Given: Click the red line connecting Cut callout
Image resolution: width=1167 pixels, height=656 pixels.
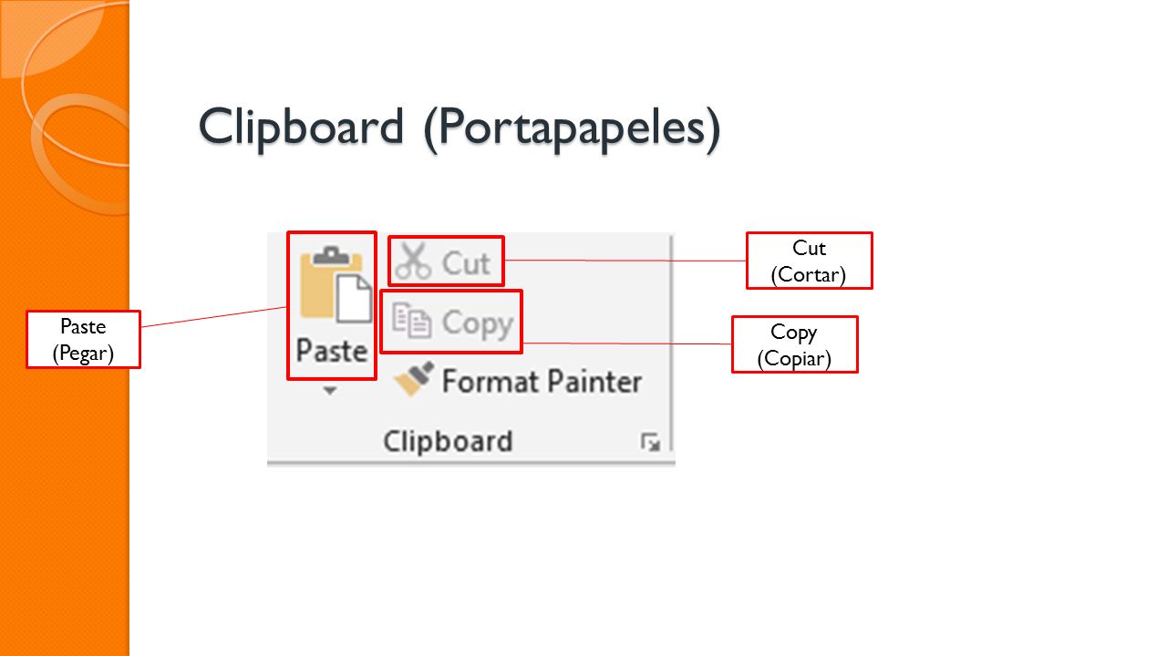Looking at the screenshot, I should (x=625, y=261).
